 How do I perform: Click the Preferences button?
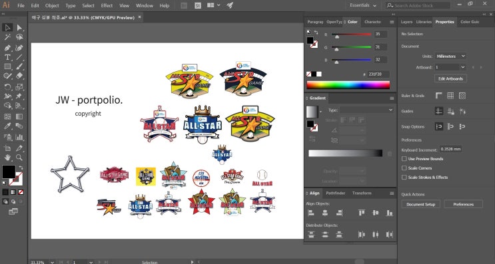point(463,204)
